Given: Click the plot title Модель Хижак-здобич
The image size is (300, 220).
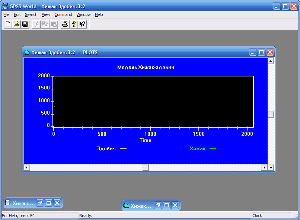Looking at the screenshot, I should point(146,67).
